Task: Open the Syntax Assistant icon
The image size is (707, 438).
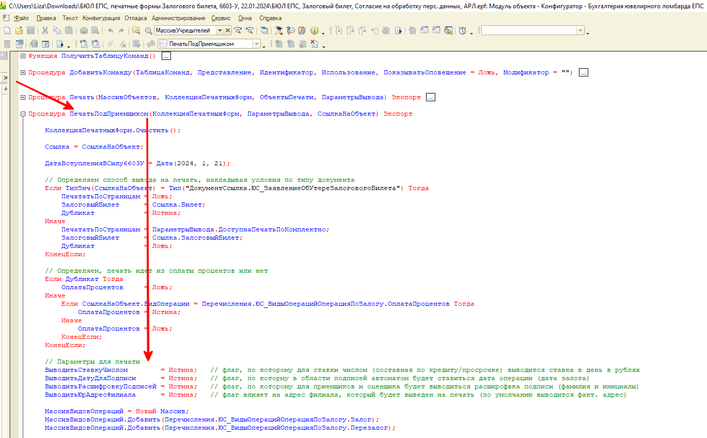Action: pos(279,30)
